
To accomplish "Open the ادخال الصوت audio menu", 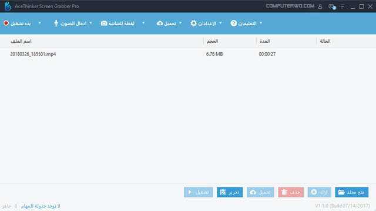I will coord(73,23).
